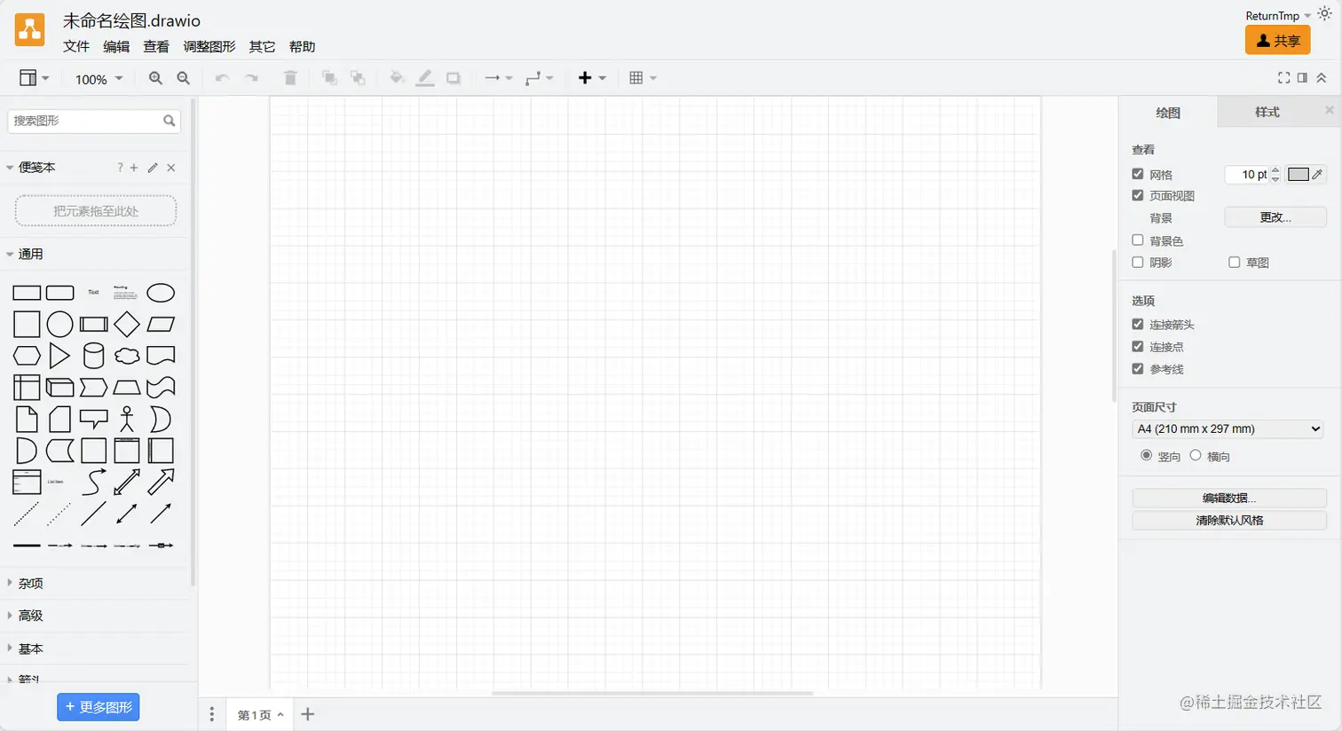
Task: Open the connection arrow style dropdown
Action: coord(499,78)
